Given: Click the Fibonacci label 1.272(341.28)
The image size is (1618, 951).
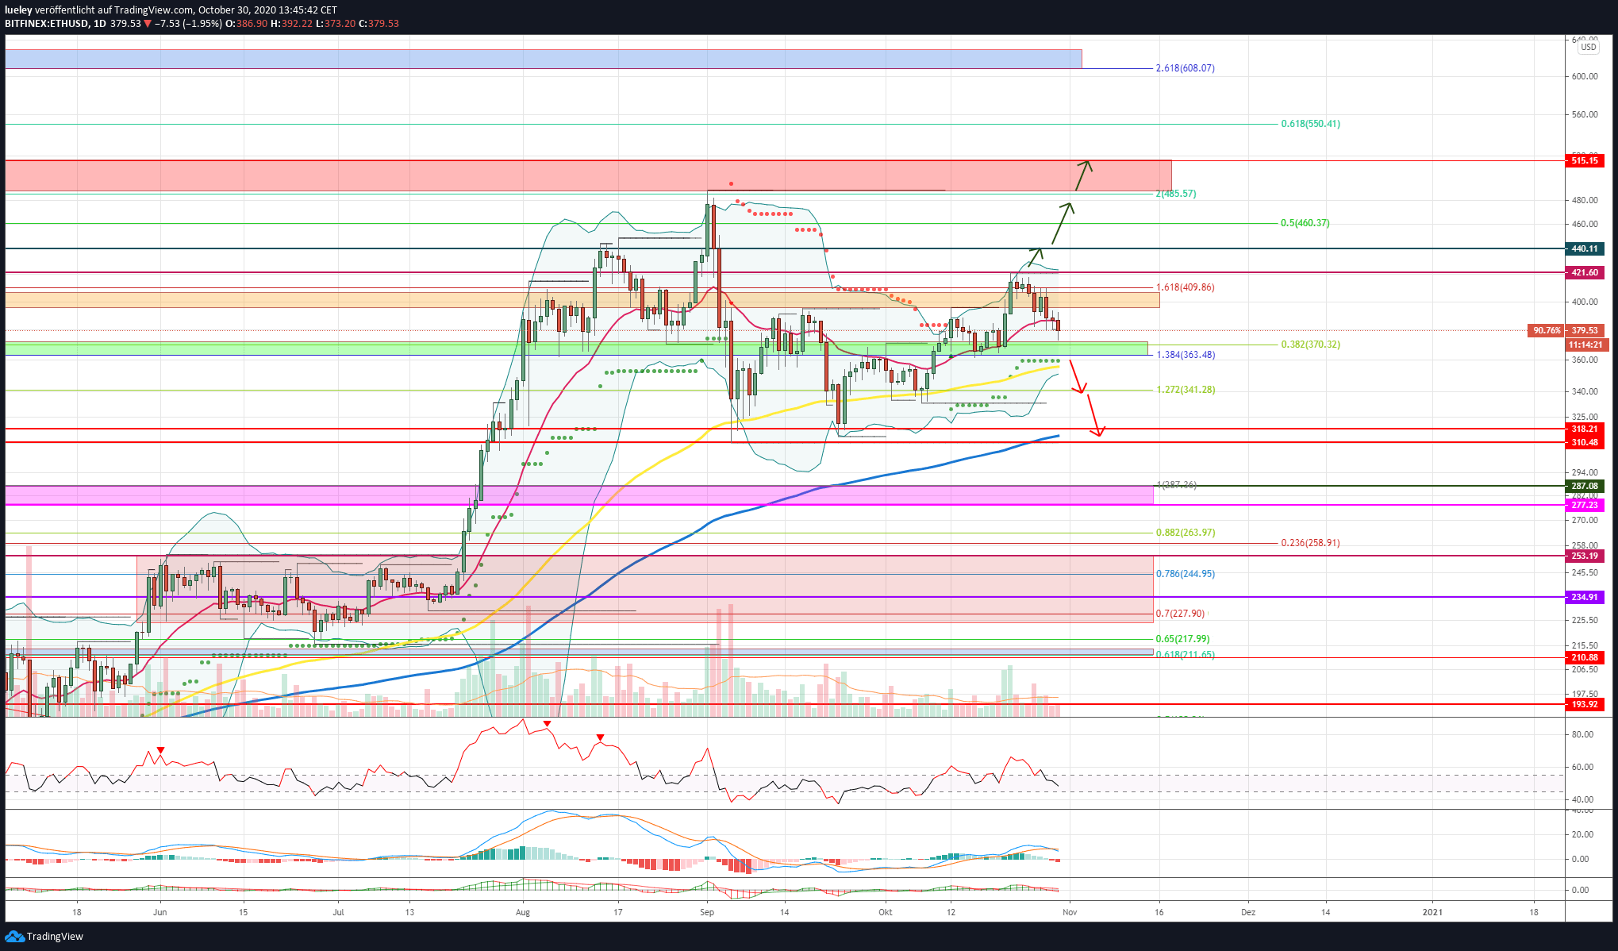Looking at the screenshot, I should pyautogui.click(x=1185, y=390).
